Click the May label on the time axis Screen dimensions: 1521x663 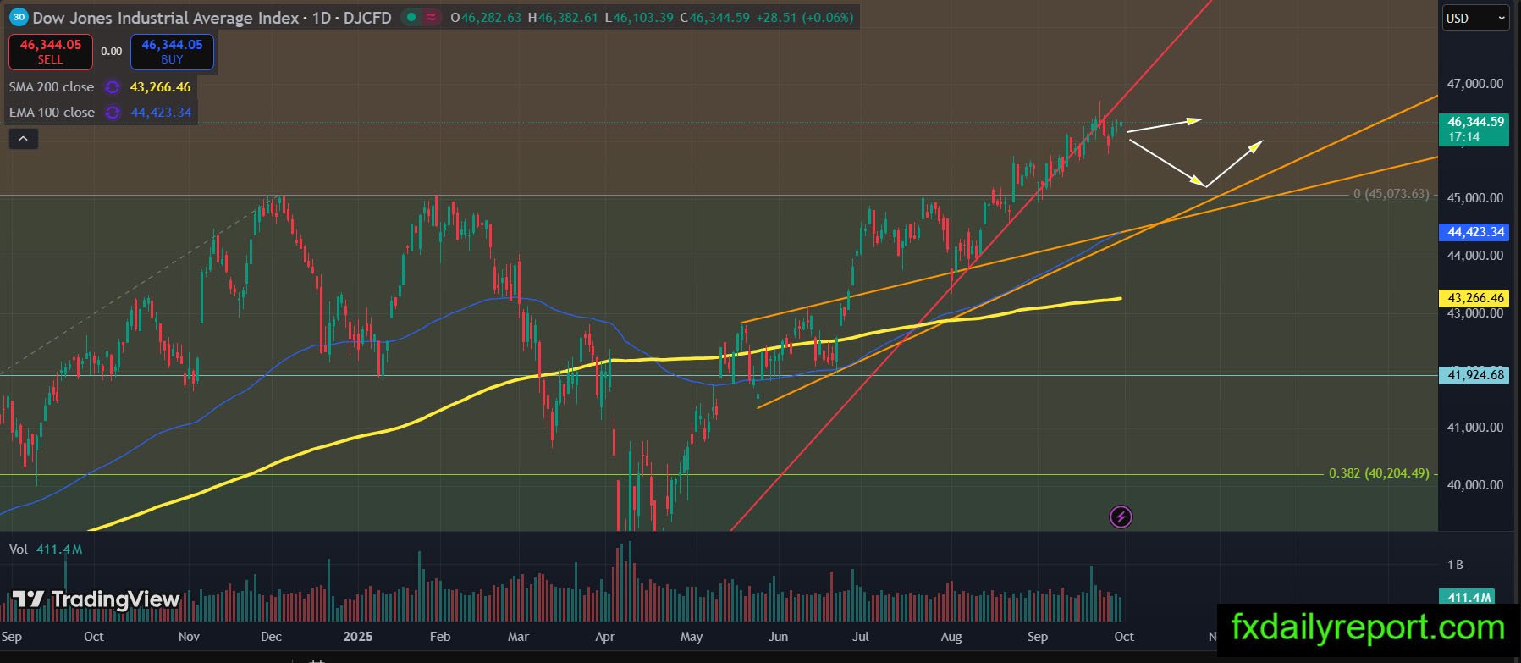[x=691, y=637]
